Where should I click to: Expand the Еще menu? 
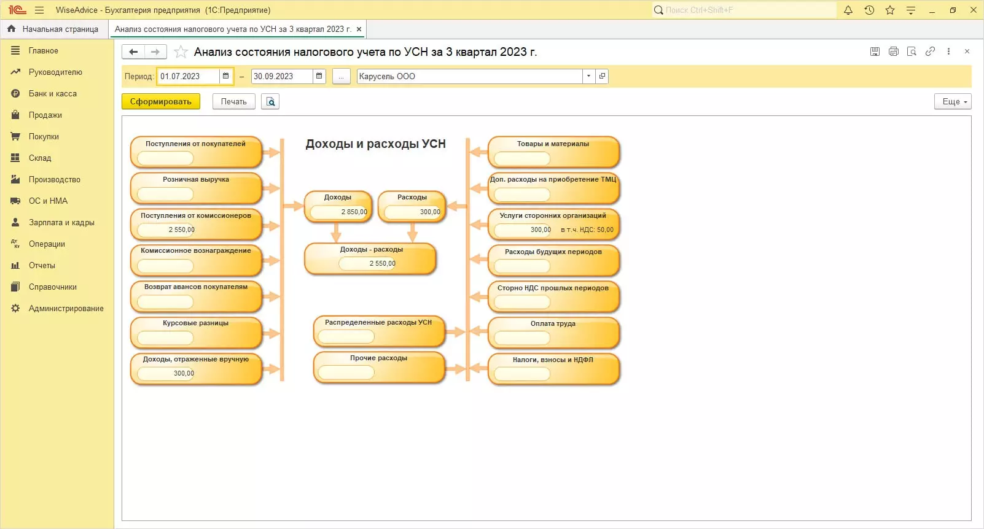[x=953, y=101]
